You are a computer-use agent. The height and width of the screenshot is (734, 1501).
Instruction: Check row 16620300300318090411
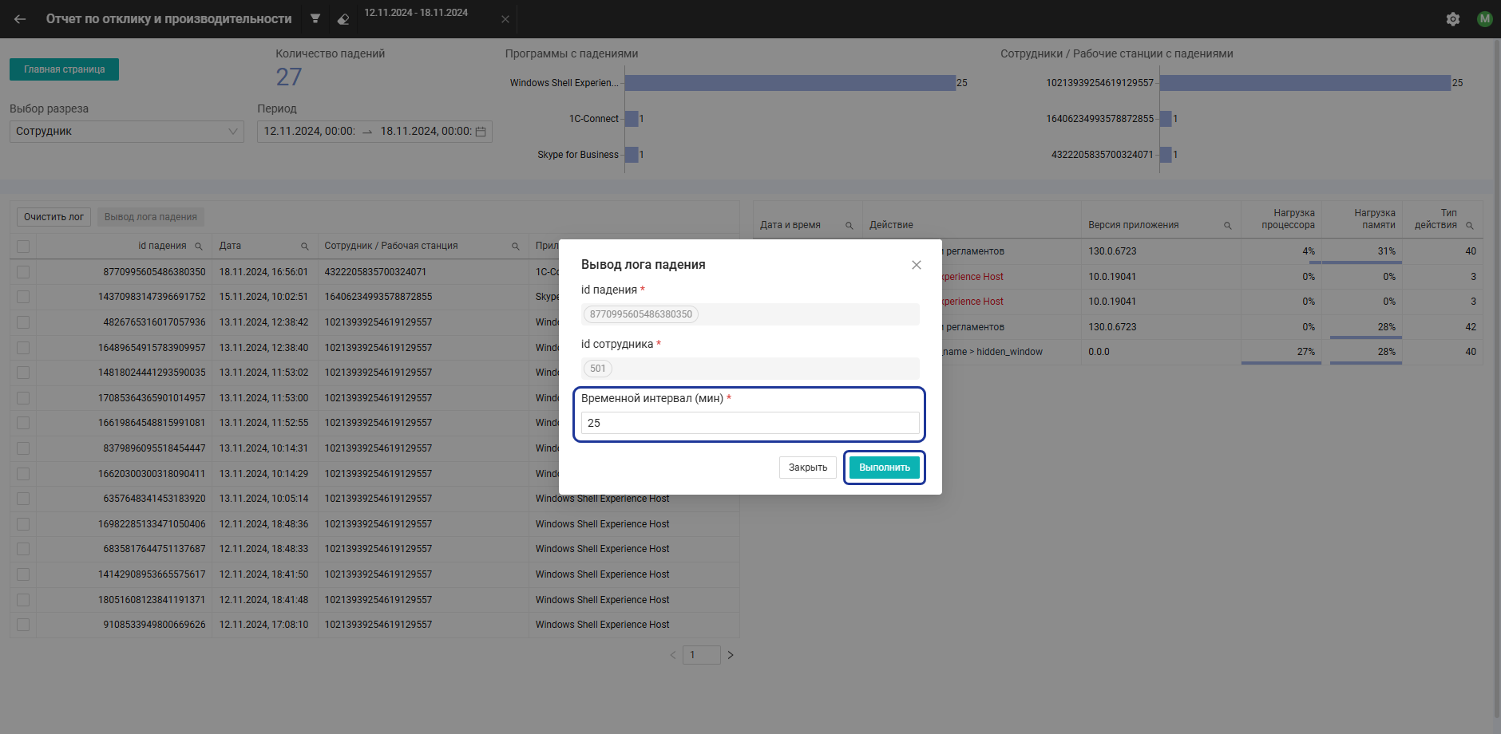coord(23,474)
